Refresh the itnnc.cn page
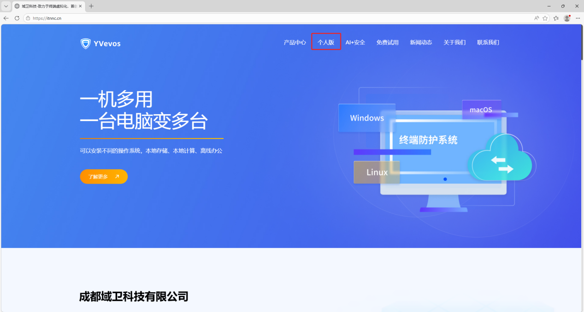 click(16, 18)
